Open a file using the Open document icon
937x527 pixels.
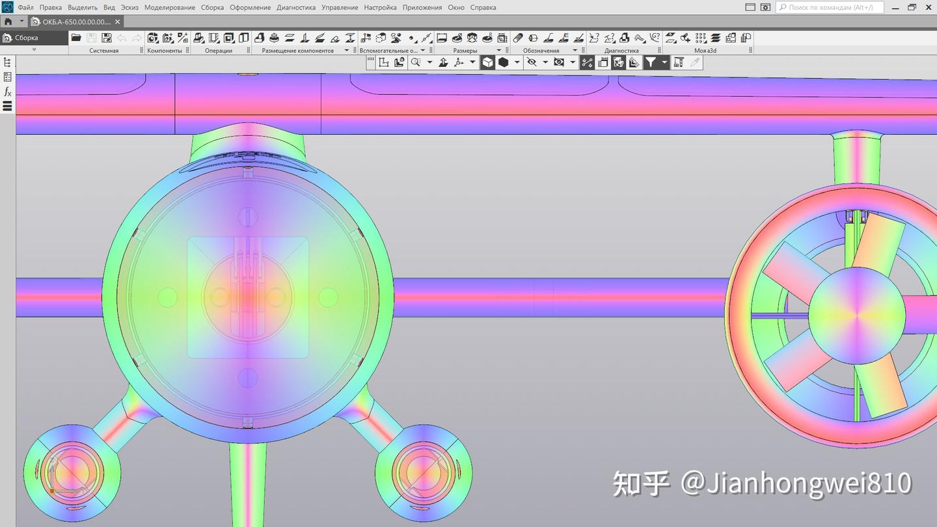pos(75,38)
